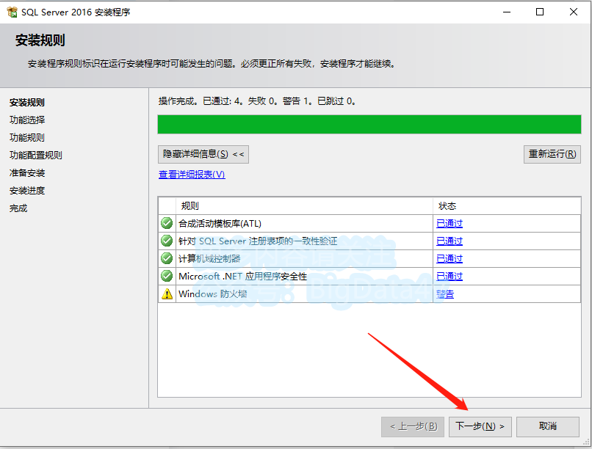Click the yellow warning icon beside Windows 防火墙
Screen dimensions: 592x449
pyautogui.click(x=167, y=293)
